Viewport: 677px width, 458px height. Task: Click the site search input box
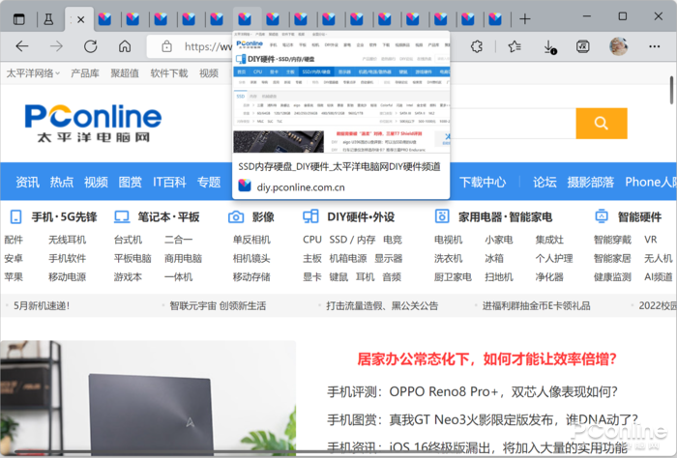(513, 124)
